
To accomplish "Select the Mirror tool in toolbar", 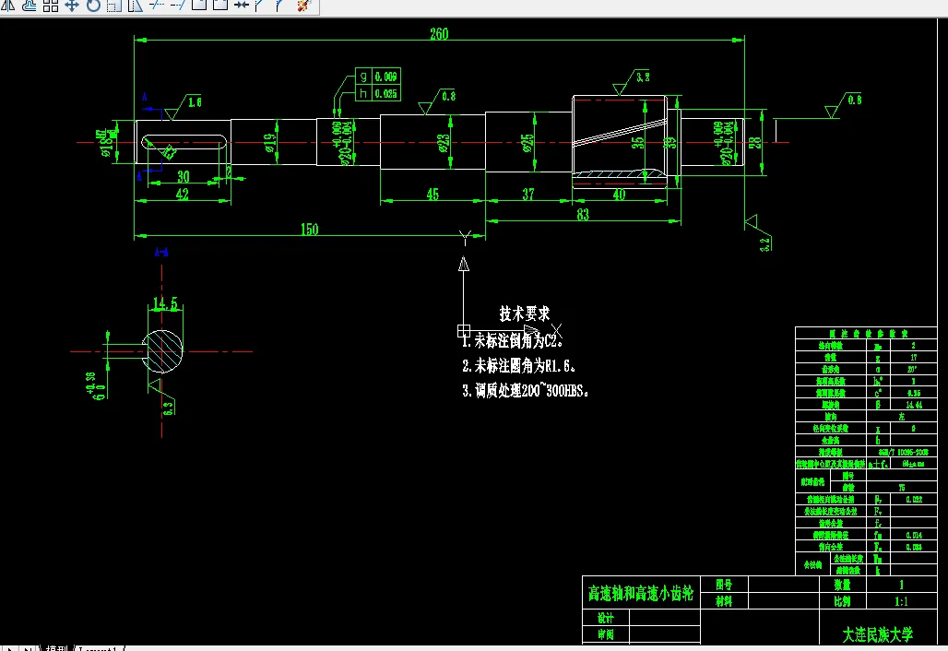I will click(x=8, y=6).
